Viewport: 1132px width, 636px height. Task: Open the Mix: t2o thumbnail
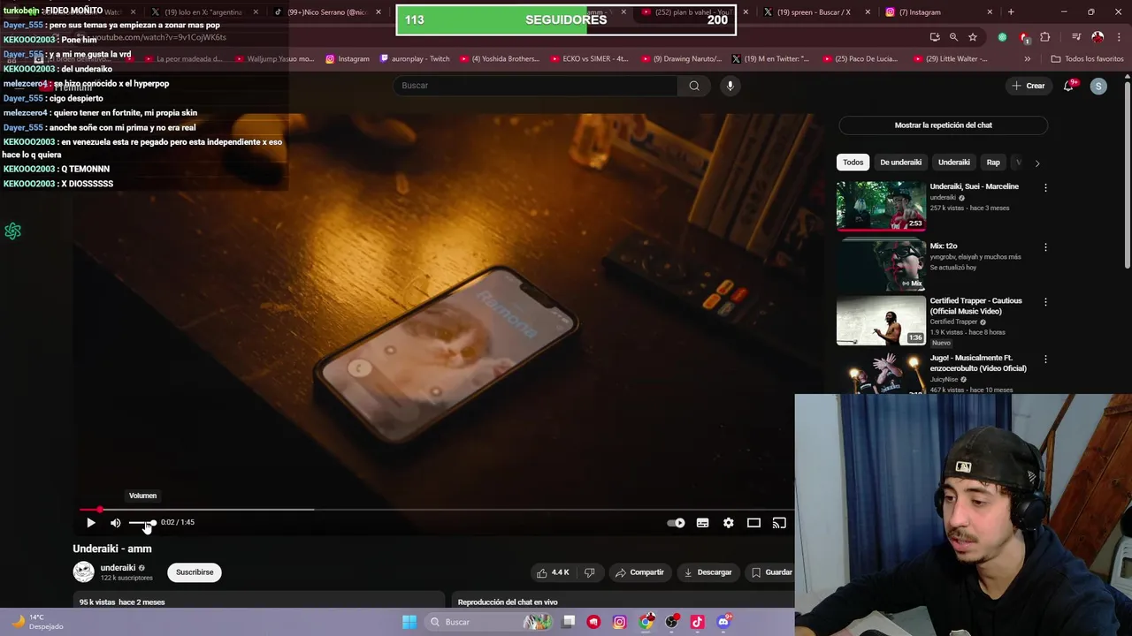pyautogui.click(x=881, y=265)
